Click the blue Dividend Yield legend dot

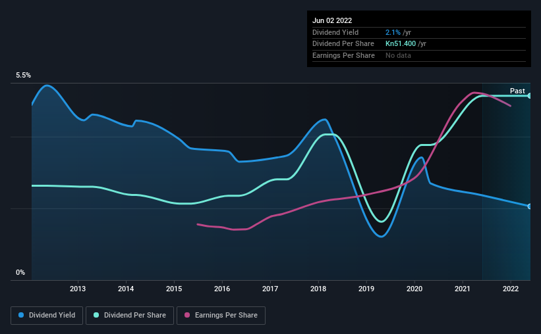pos(21,315)
